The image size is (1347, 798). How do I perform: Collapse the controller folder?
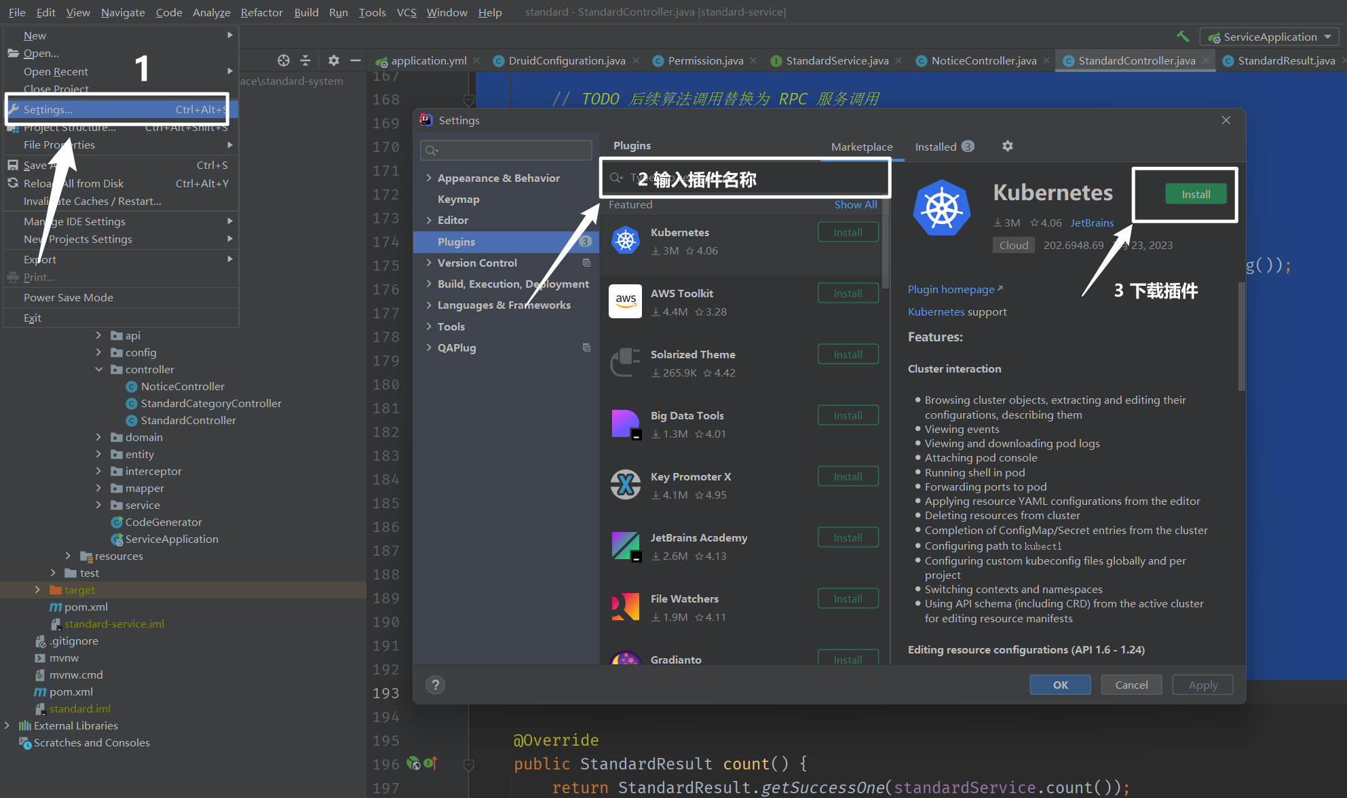(x=98, y=369)
